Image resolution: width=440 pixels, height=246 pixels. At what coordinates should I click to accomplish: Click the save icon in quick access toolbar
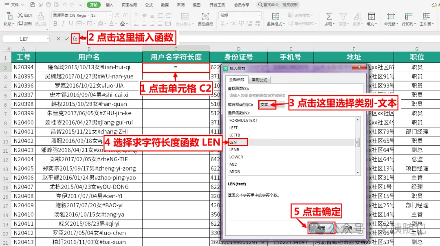33,5
